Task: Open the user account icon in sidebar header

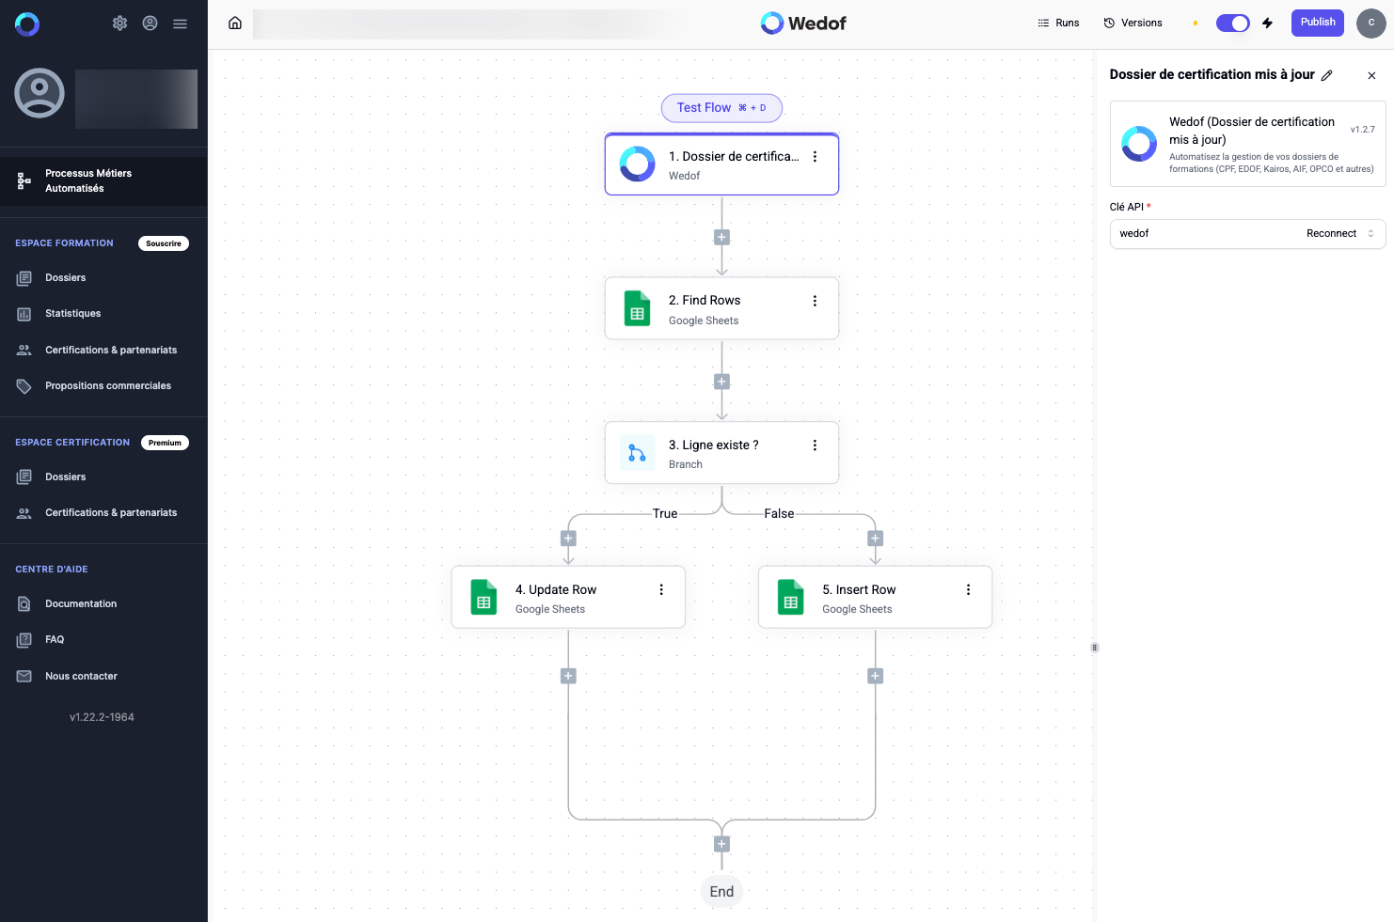Action: pos(150,23)
